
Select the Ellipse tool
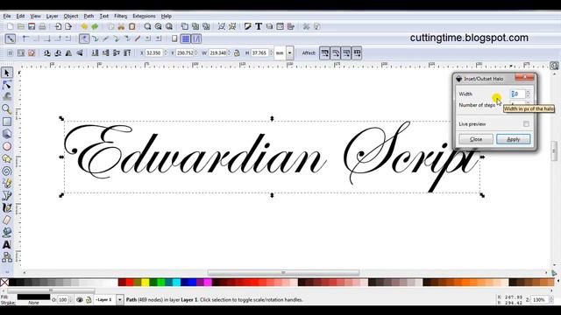tap(7, 146)
